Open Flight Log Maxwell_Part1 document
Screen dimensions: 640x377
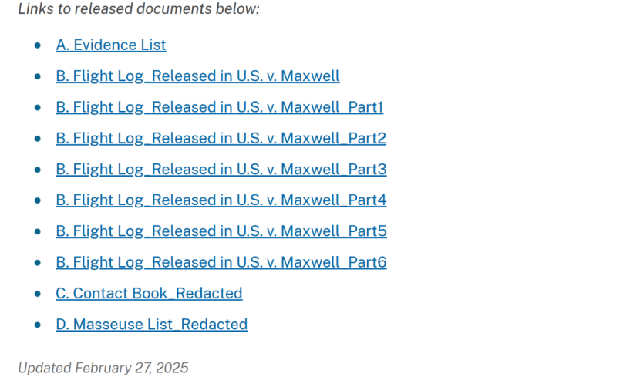[x=220, y=107]
